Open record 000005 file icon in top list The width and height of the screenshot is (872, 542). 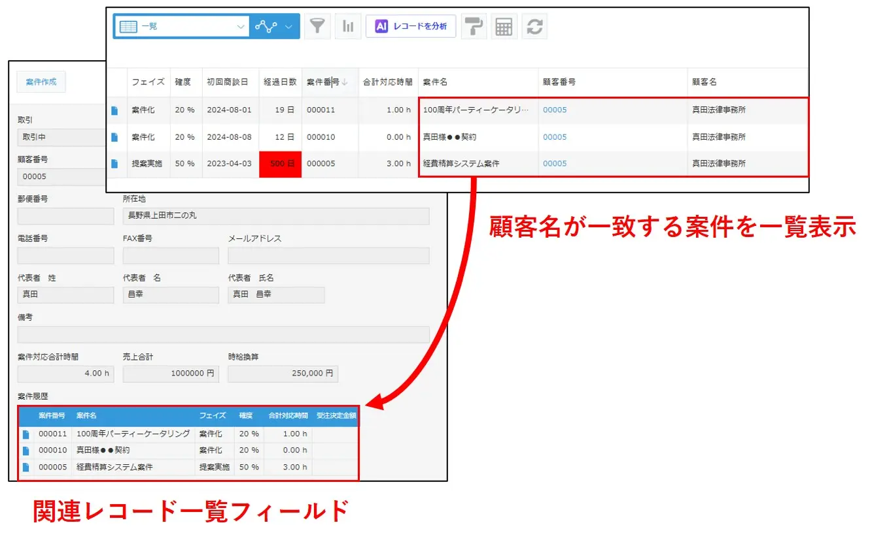click(114, 164)
